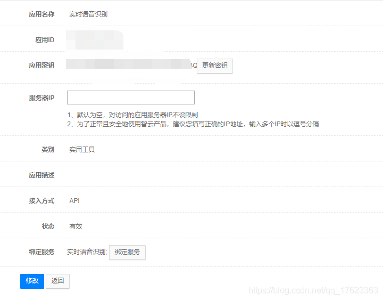
Task: Focus the 服务器IP input field
Action: [131, 98]
